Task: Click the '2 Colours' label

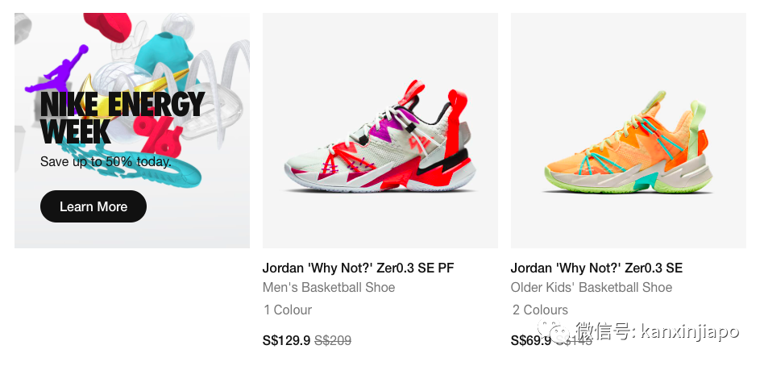Action: point(540,310)
